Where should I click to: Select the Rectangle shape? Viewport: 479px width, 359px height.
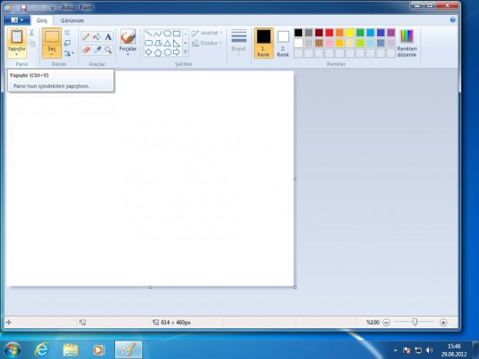pyautogui.click(x=177, y=33)
